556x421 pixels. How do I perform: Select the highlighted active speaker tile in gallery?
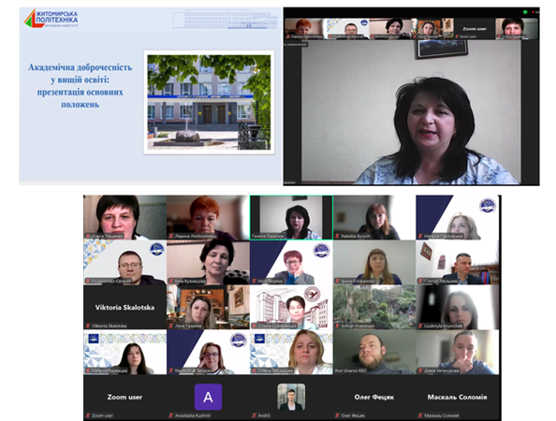point(291,217)
